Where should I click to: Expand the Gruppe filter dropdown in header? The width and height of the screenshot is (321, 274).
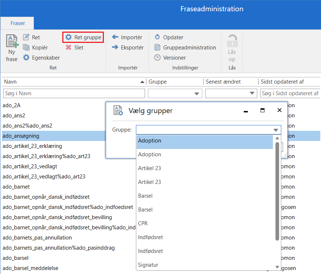coord(197,94)
